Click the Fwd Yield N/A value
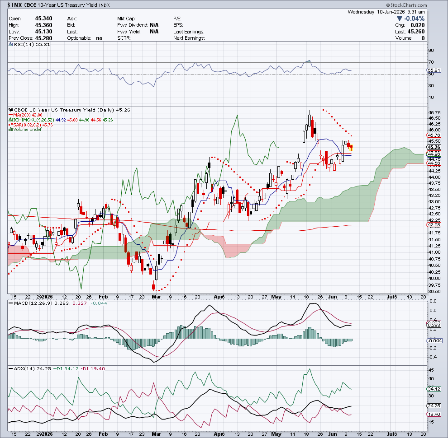 [154, 32]
